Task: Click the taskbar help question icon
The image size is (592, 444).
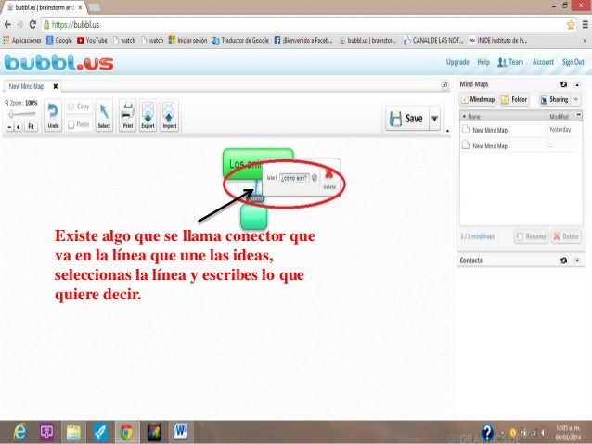Action: coord(487,433)
